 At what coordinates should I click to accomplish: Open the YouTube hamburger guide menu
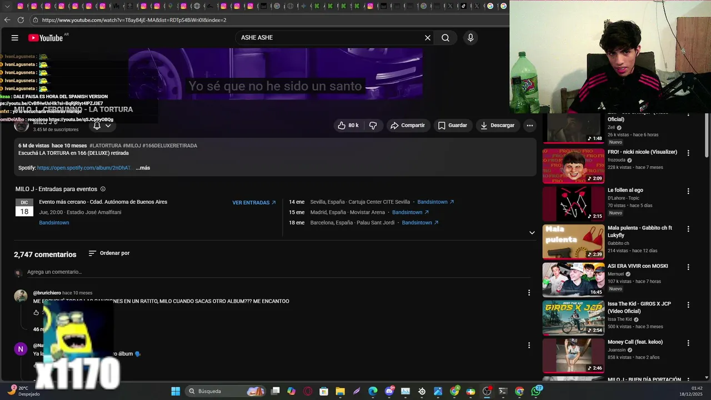(15, 38)
